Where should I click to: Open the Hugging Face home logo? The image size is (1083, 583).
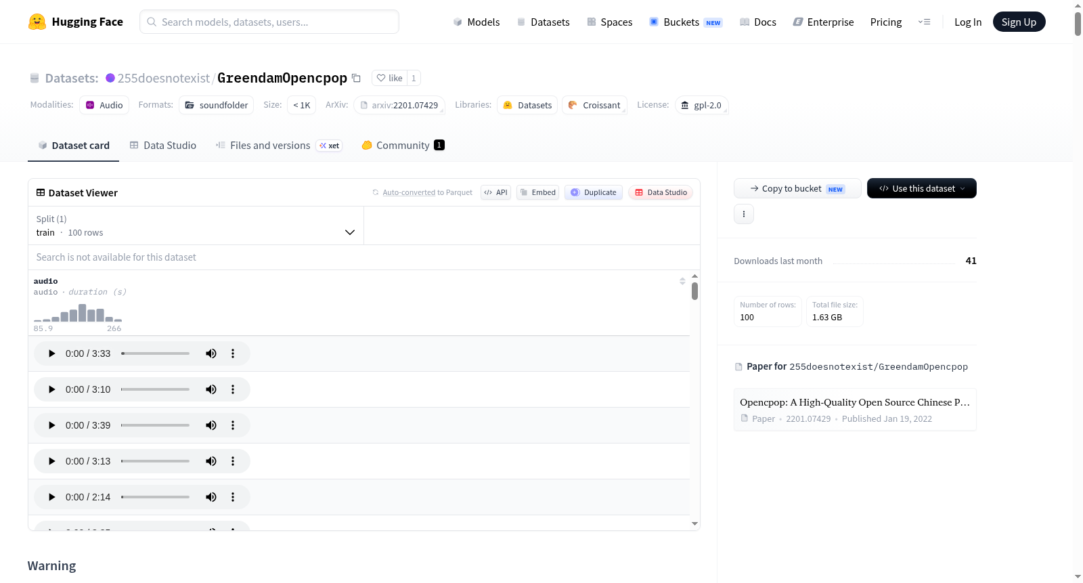(x=76, y=22)
